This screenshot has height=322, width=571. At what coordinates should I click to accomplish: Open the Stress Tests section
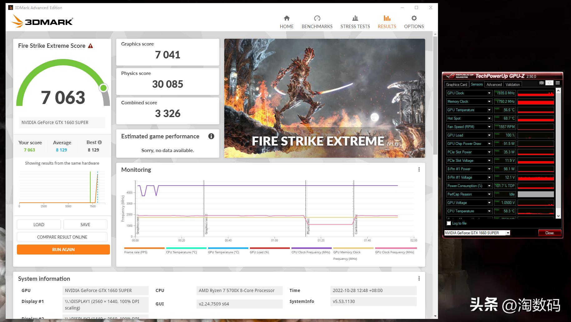coord(355,21)
